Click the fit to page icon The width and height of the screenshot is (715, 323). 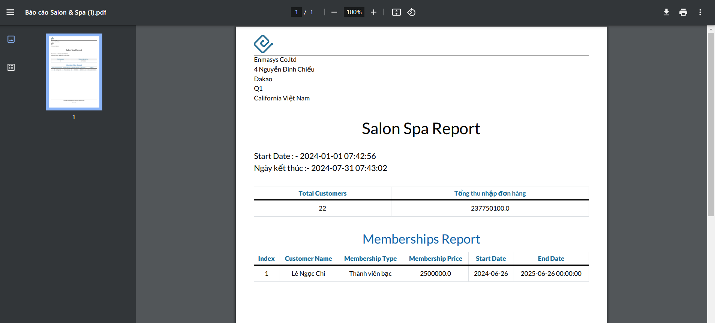(x=396, y=12)
